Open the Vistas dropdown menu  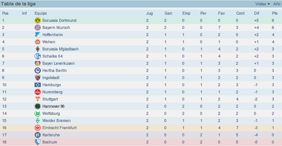pos(262,4)
